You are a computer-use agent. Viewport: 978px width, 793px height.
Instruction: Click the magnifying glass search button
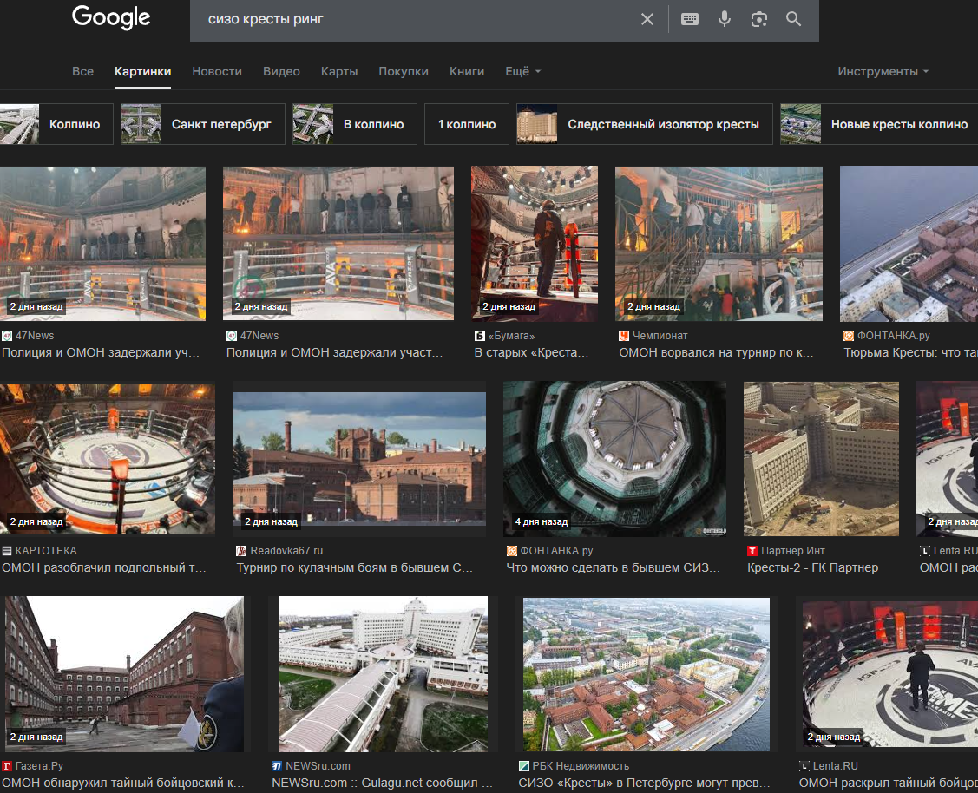[793, 19]
